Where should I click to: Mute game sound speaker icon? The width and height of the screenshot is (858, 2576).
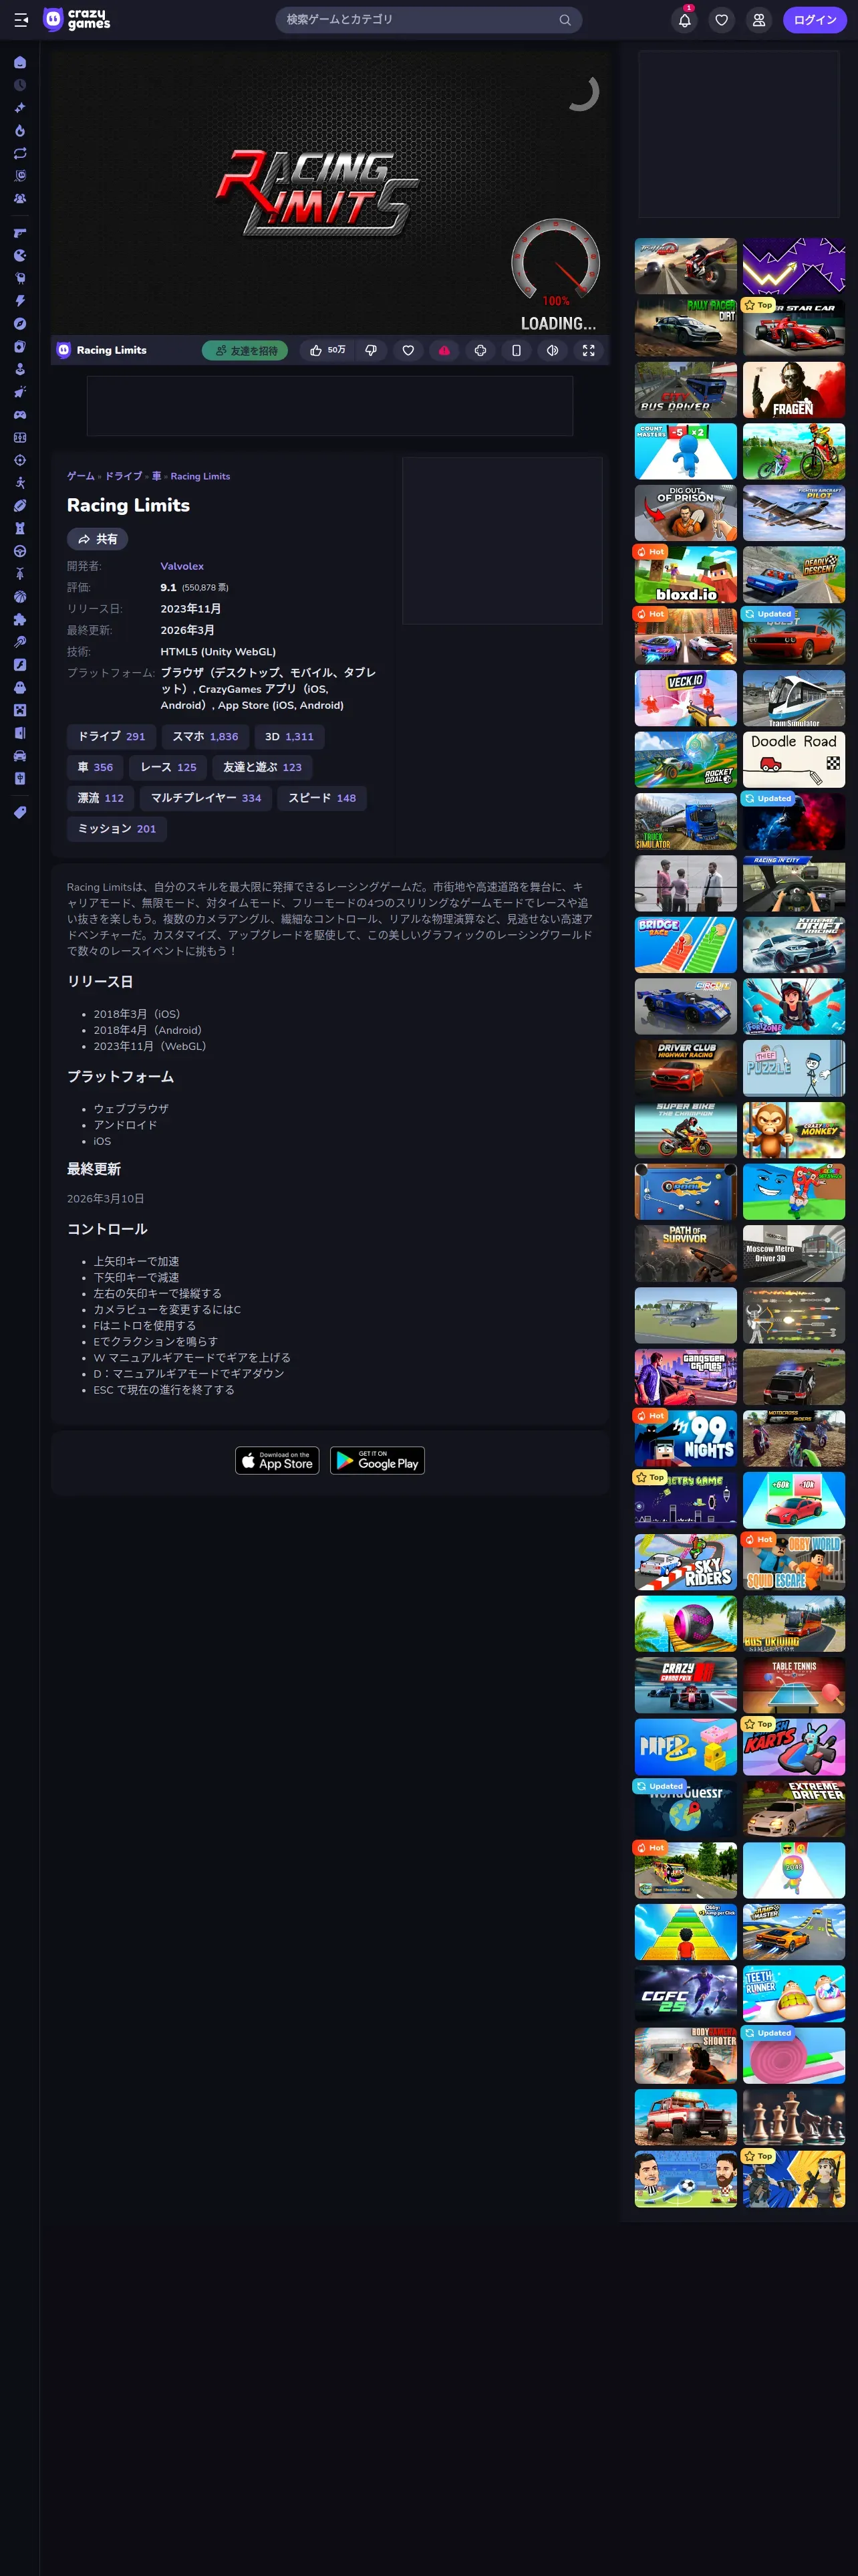point(553,350)
